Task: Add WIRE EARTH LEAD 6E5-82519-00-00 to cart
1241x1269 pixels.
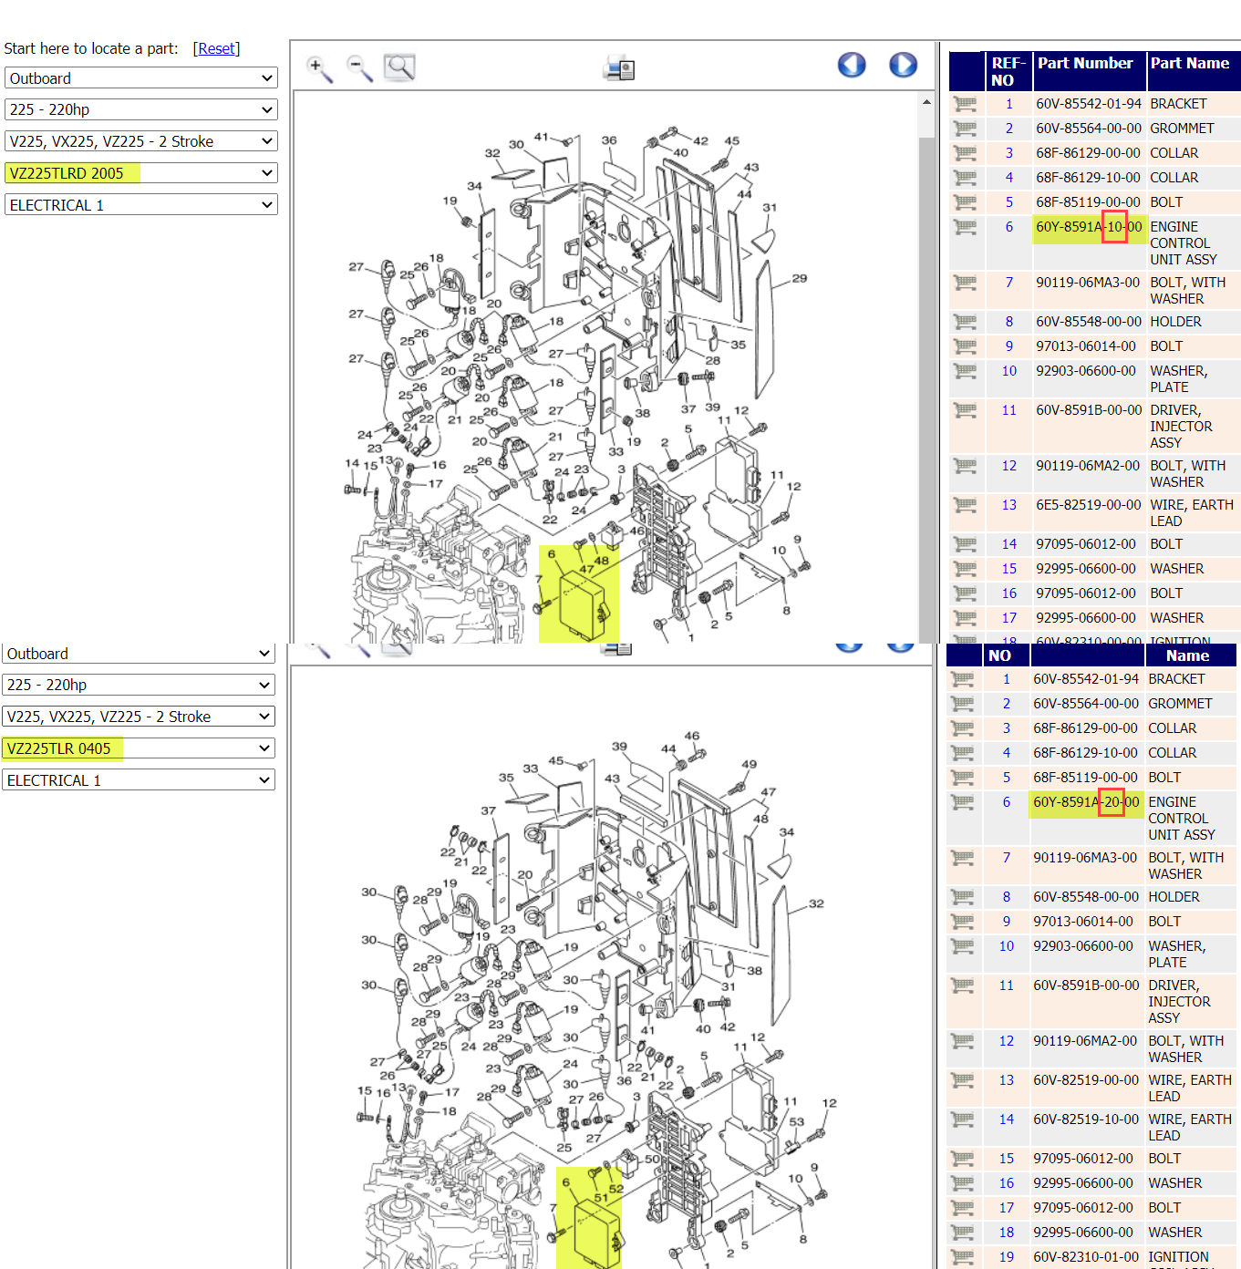Action: click(965, 505)
